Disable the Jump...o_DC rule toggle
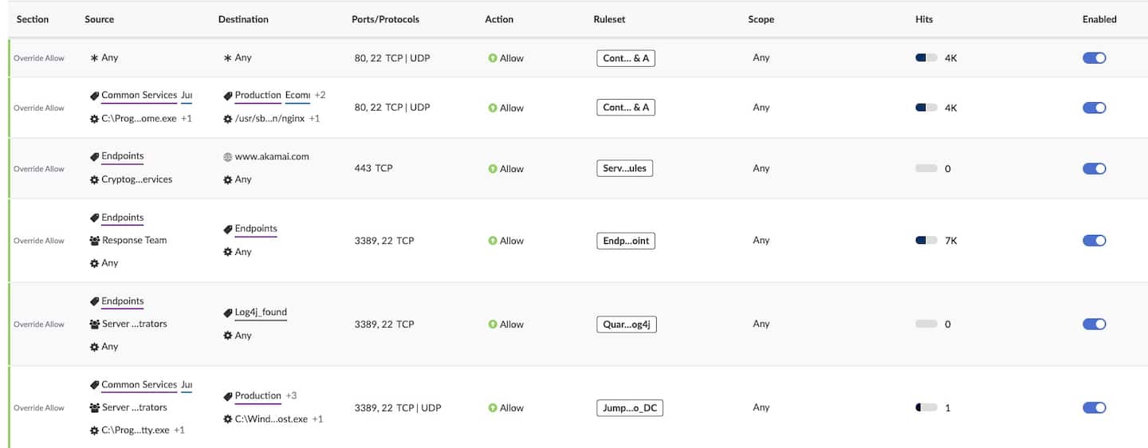 tap(1094, 408)
